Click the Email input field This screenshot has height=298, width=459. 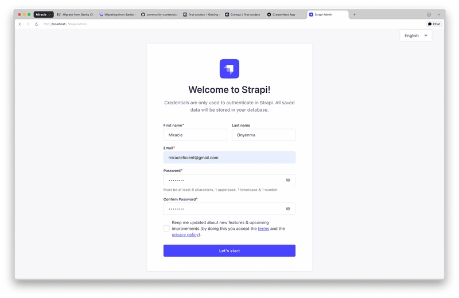point(229,158)
